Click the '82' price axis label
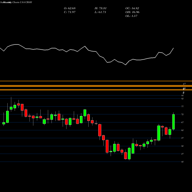Screen dimensions: 192x192 182,99
